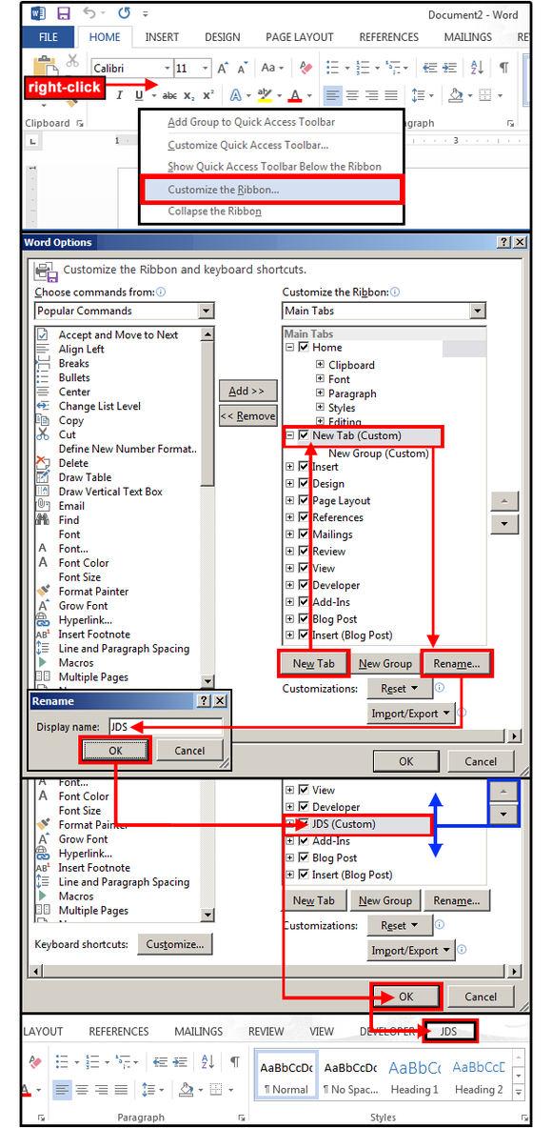The height and width of the screenshot is (1128, 552).
Task: Click the Show/Hide paragraph marks icon
Action: tap(503, 68)
